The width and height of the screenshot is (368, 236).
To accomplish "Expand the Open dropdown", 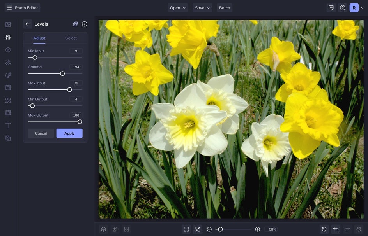I will pyautogui.click(x=178, y=8).
